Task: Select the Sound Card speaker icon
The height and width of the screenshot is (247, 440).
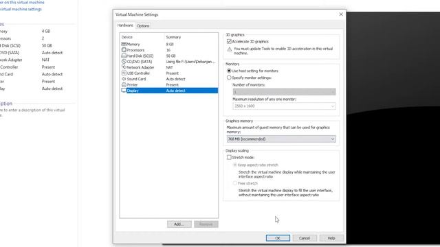Action: click(x=124, y=79)
